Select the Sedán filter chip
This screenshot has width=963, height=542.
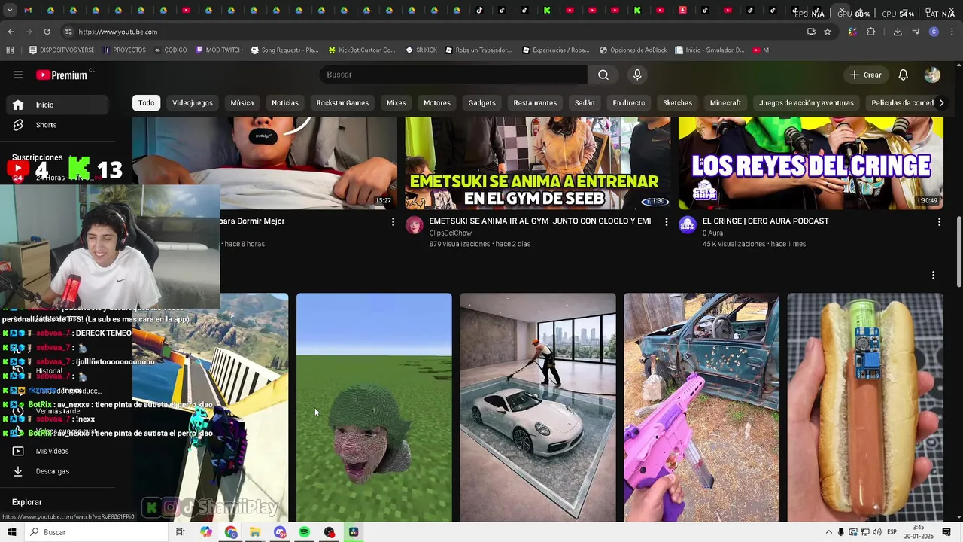[585, 103]
